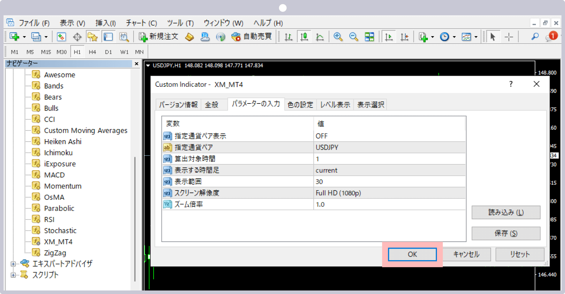Click the Profiles toolbar icon

tap(36, 37)
